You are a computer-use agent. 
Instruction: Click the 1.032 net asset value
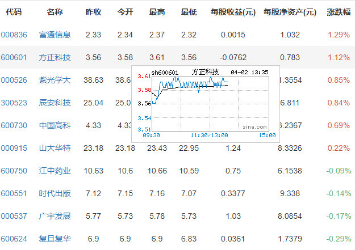[x=290, y=35]
